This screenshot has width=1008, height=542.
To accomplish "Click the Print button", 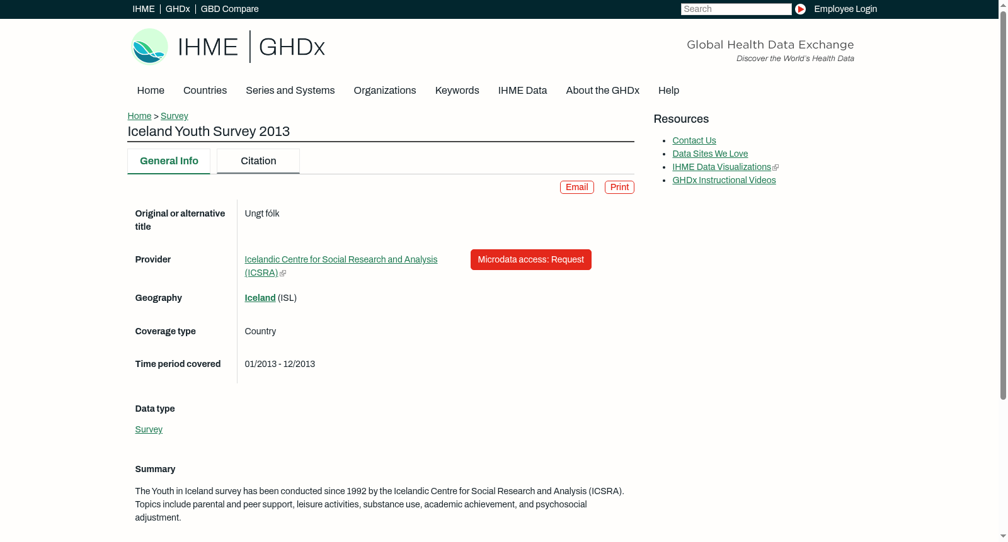I will click(x=619, y=187).
